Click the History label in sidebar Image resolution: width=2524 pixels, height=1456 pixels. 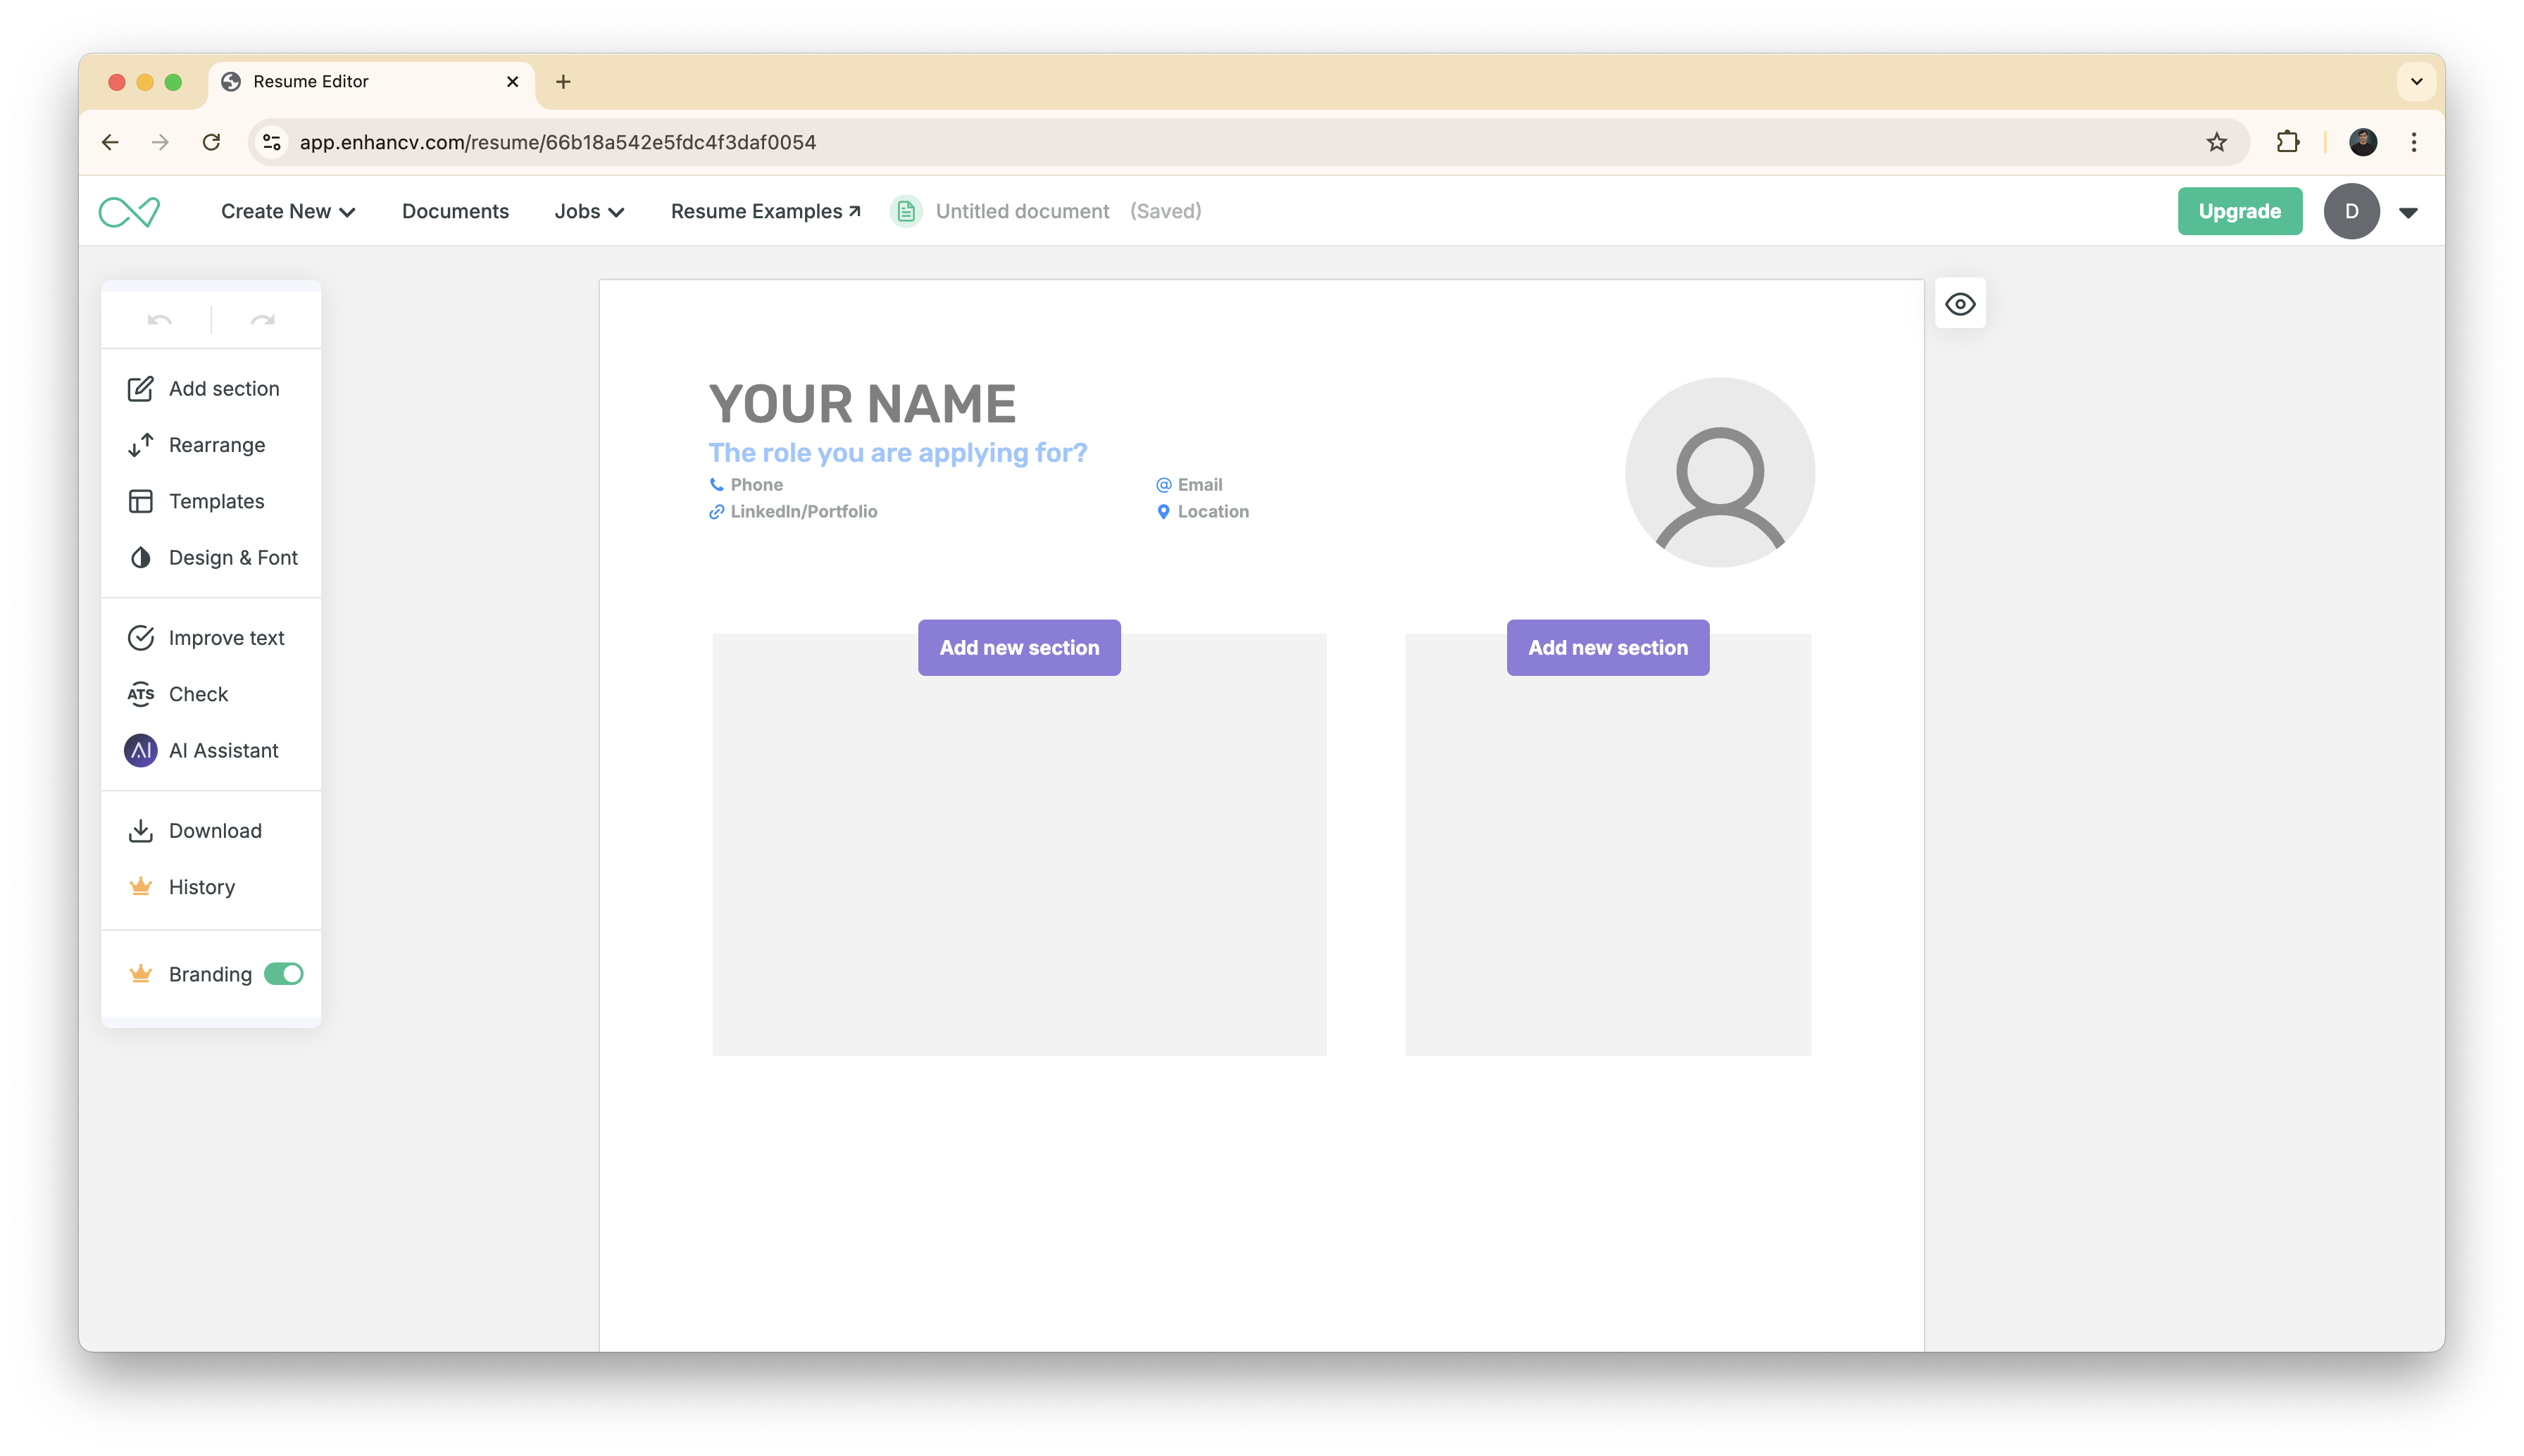click(x=202, y=887)
